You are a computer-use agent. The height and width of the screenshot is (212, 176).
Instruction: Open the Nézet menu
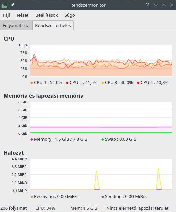23,15
